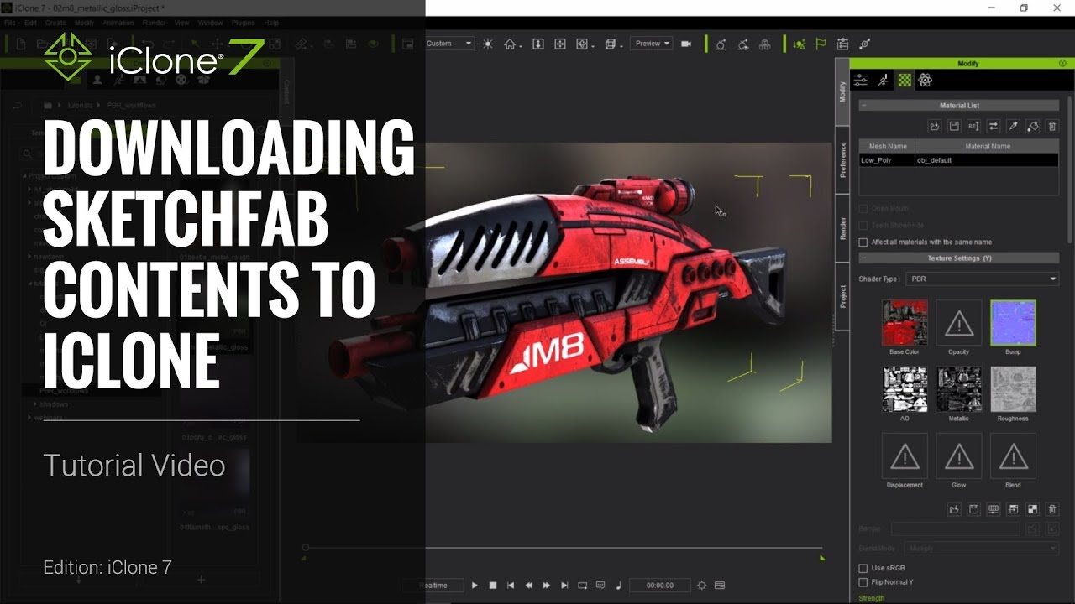Click the swap arrows material icon

993,126
